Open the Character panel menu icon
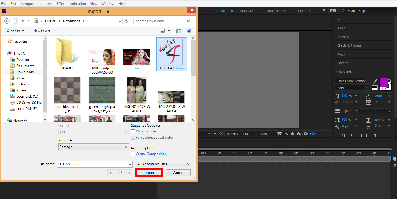Image resolution: width=397 pixels, height=199 pixels. 389,72
